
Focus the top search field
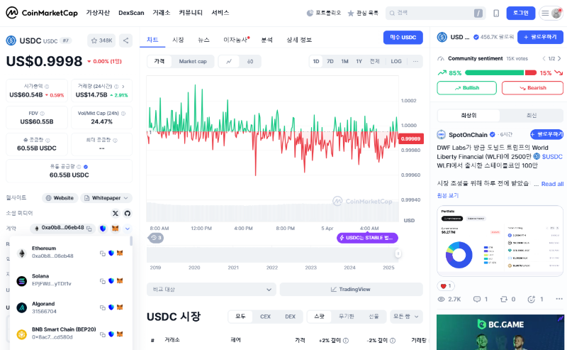pyautogui.click(x=435, y=13)
